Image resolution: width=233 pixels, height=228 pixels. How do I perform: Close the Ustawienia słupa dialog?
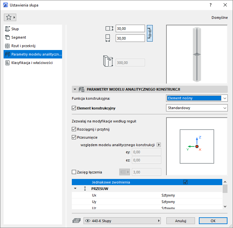(x=225, y=5)
